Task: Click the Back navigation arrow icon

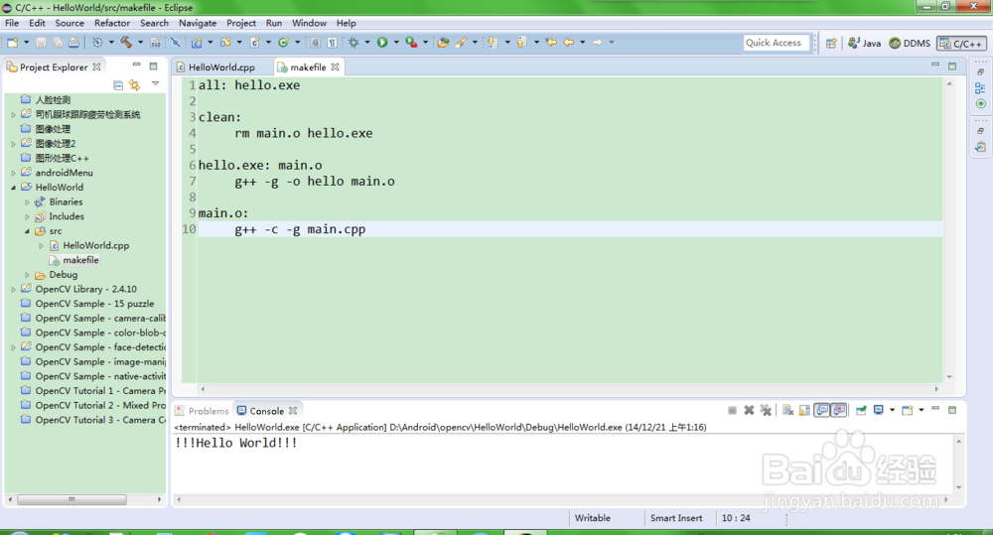Action: [569, 43]
